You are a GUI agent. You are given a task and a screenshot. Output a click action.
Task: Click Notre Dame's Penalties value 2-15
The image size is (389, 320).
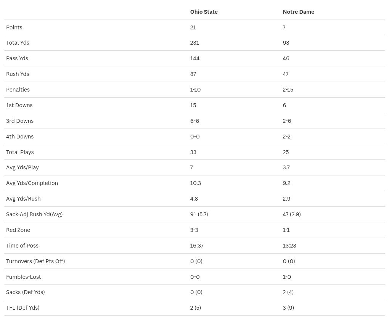(x=288, y=90)
